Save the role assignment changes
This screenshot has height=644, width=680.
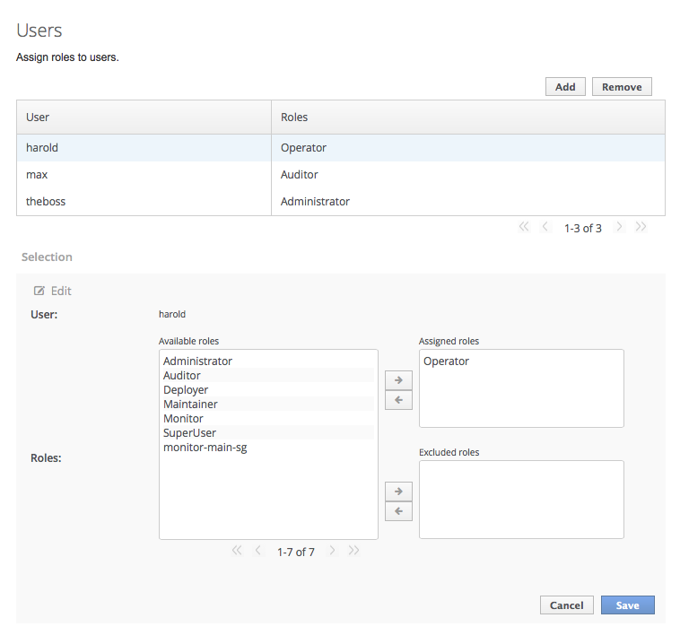point(627,605)
